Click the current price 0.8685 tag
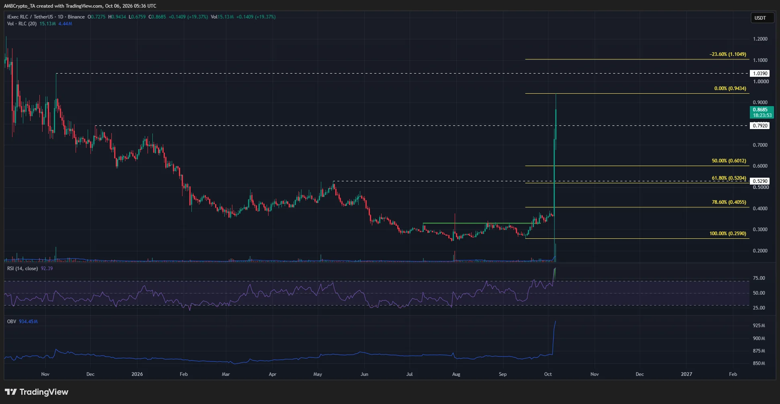The image size is (780, 404). tap(762, 113)
